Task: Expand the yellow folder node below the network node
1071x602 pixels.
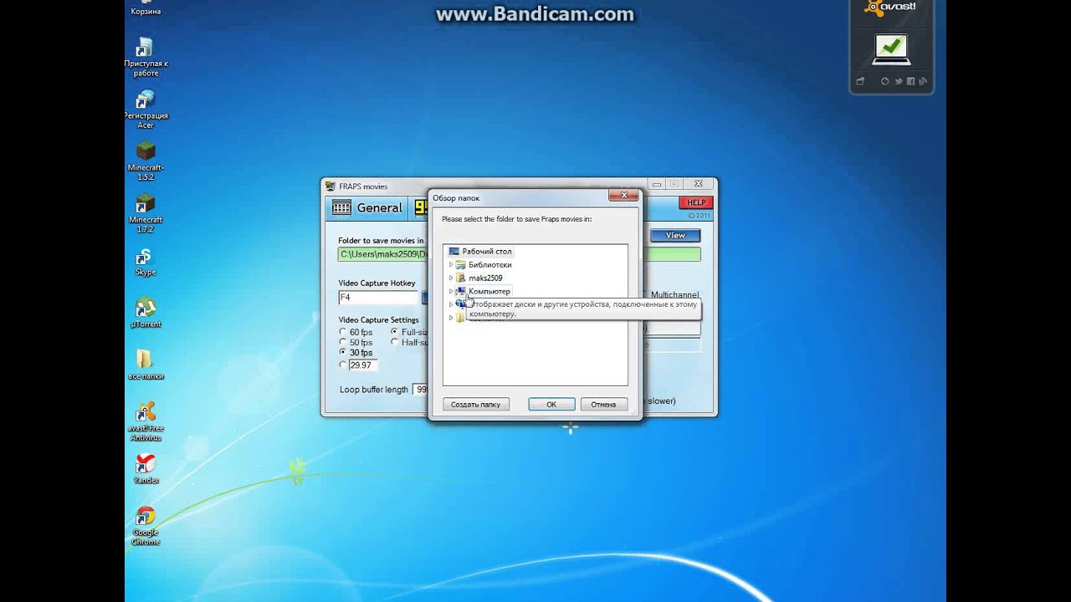Action: 451,318
